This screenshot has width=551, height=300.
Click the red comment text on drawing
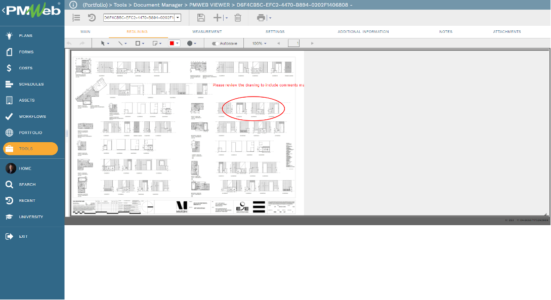(x=258, y=85)
